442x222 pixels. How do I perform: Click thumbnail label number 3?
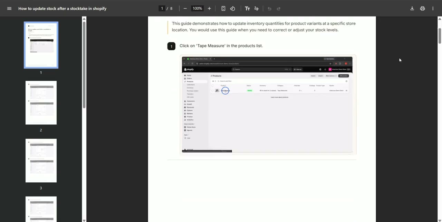[x=41, y=188]
